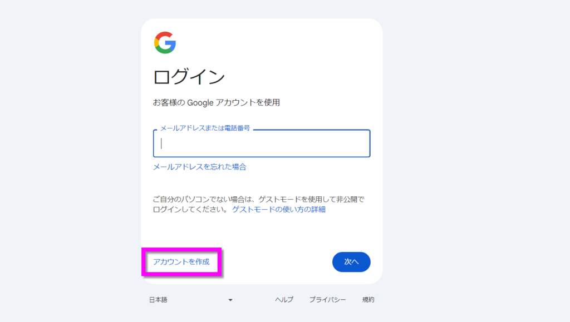
Task: Click the gray page background left of the card
Action: (x=67, y=167)
